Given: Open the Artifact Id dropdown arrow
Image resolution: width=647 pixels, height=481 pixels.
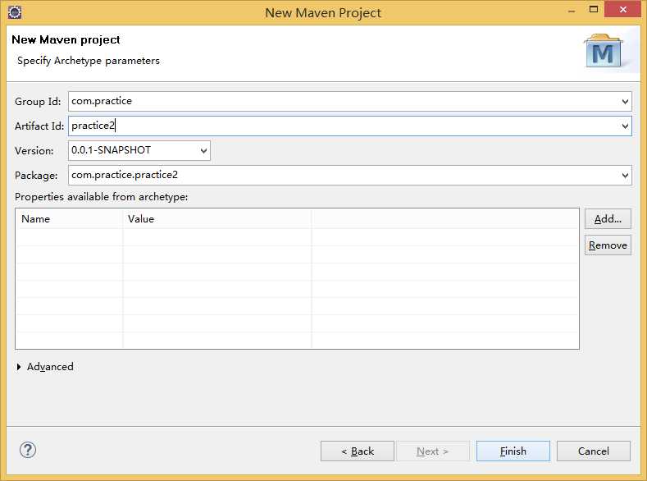Looking at the screenshot, I should point(625,126).
